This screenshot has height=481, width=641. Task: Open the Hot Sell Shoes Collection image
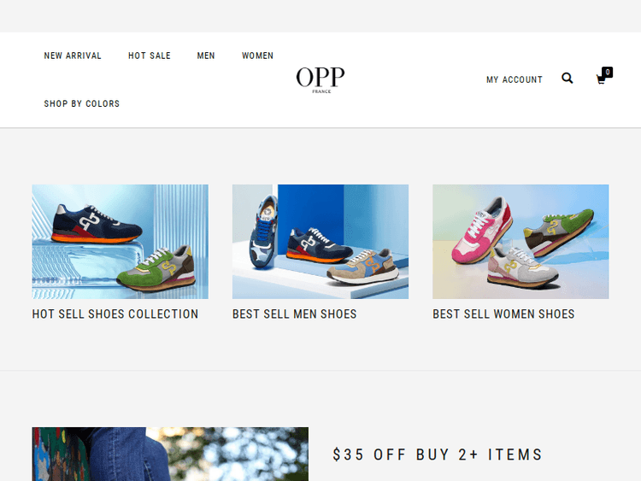click(121, 242)
